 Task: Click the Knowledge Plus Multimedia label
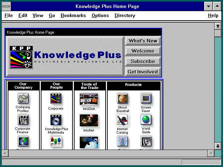[x=56, y=131]
